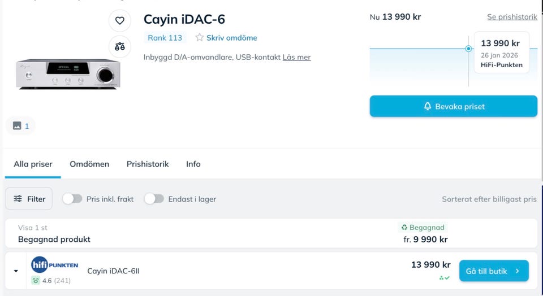Click the filter sliders icon
The height and width of the screenshot is (296, 543).
tap(18, 199)
